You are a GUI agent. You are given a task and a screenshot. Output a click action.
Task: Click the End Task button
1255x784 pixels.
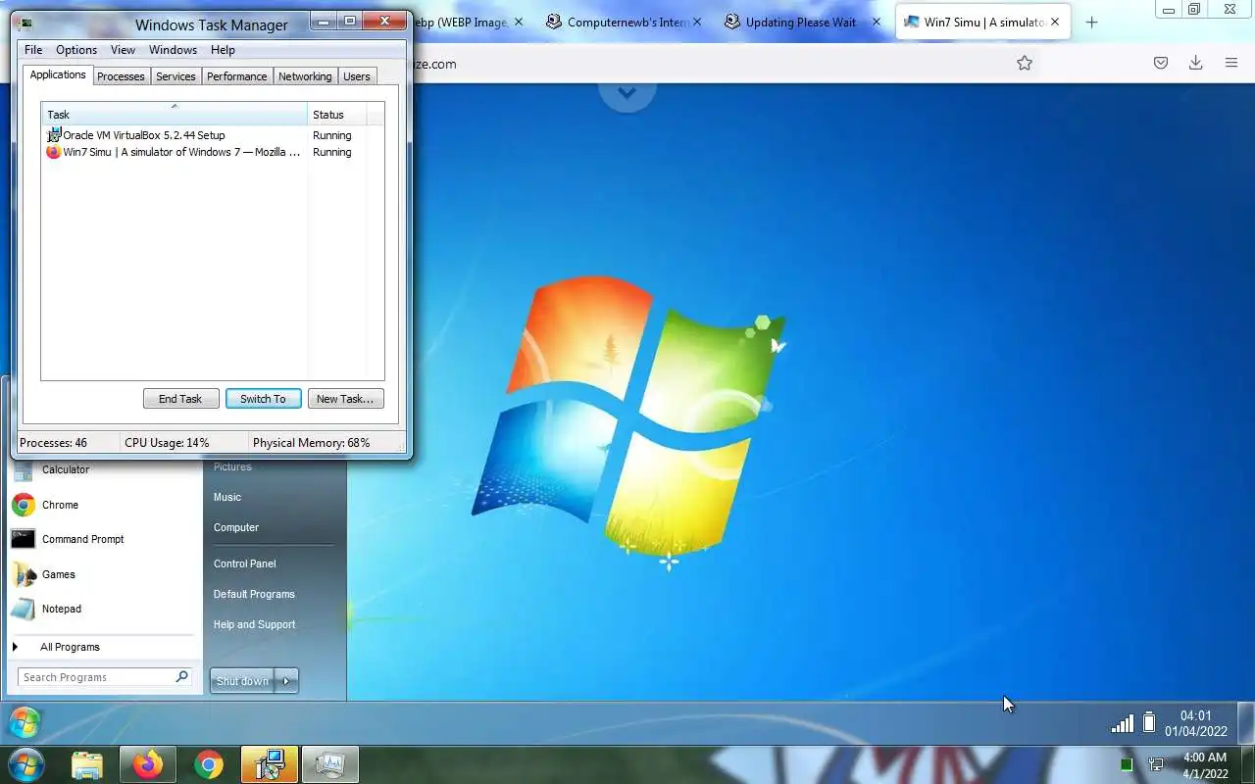(180, 399)
